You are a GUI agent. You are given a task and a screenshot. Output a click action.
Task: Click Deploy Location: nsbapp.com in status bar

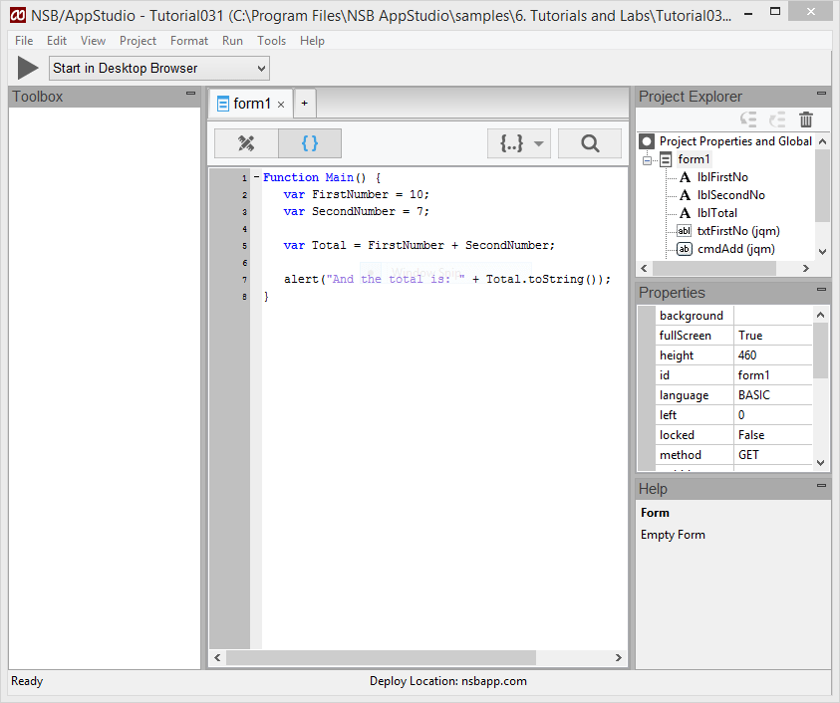[x=447, y=681]
